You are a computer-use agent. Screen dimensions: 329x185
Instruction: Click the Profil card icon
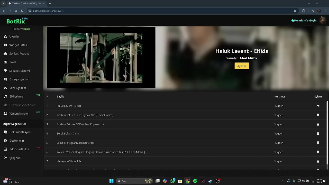(x=5, y=62)
